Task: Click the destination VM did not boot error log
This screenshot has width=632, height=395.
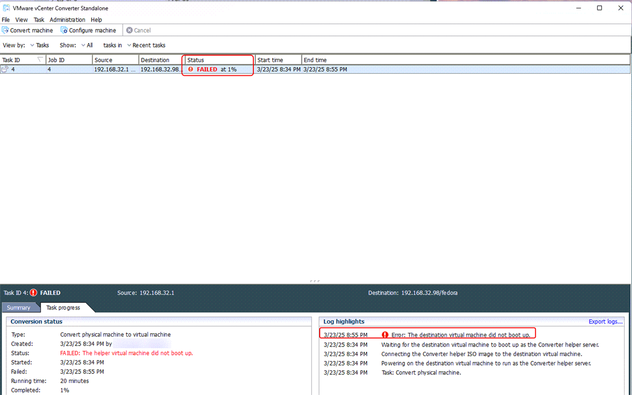Action: [461, 335]
